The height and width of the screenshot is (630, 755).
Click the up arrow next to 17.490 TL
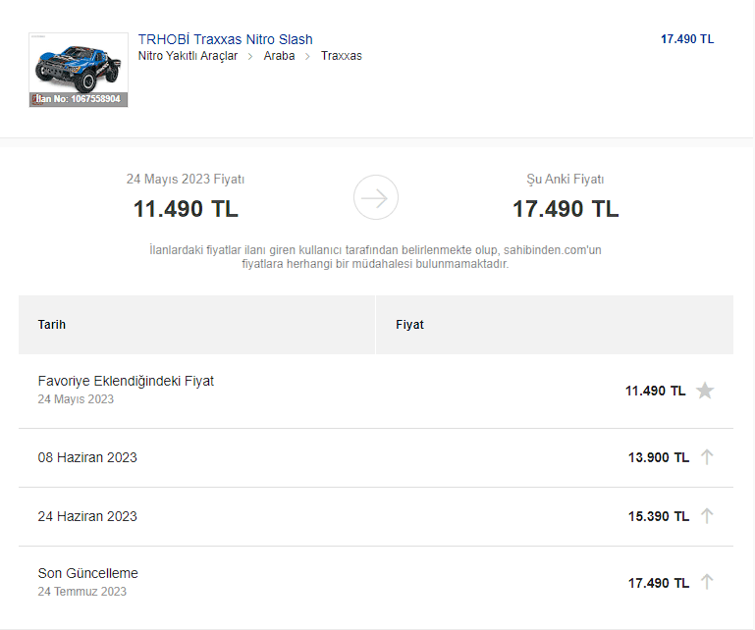706,583
